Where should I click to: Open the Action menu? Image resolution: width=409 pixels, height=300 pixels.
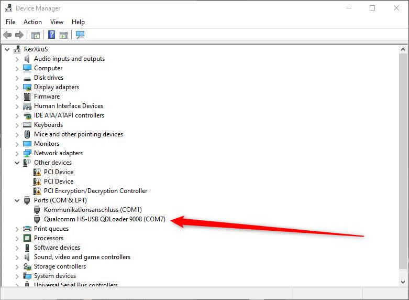coord(32,22)
